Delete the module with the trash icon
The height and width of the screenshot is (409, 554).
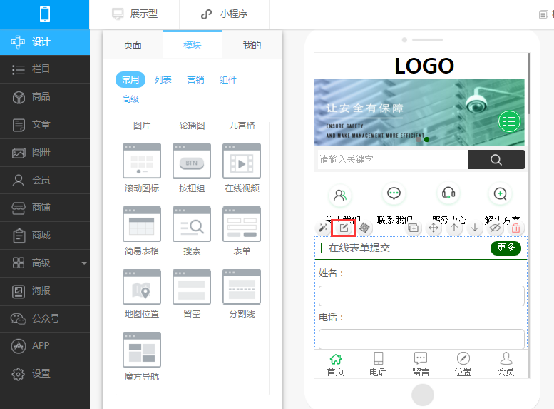(x=515, y=228)
